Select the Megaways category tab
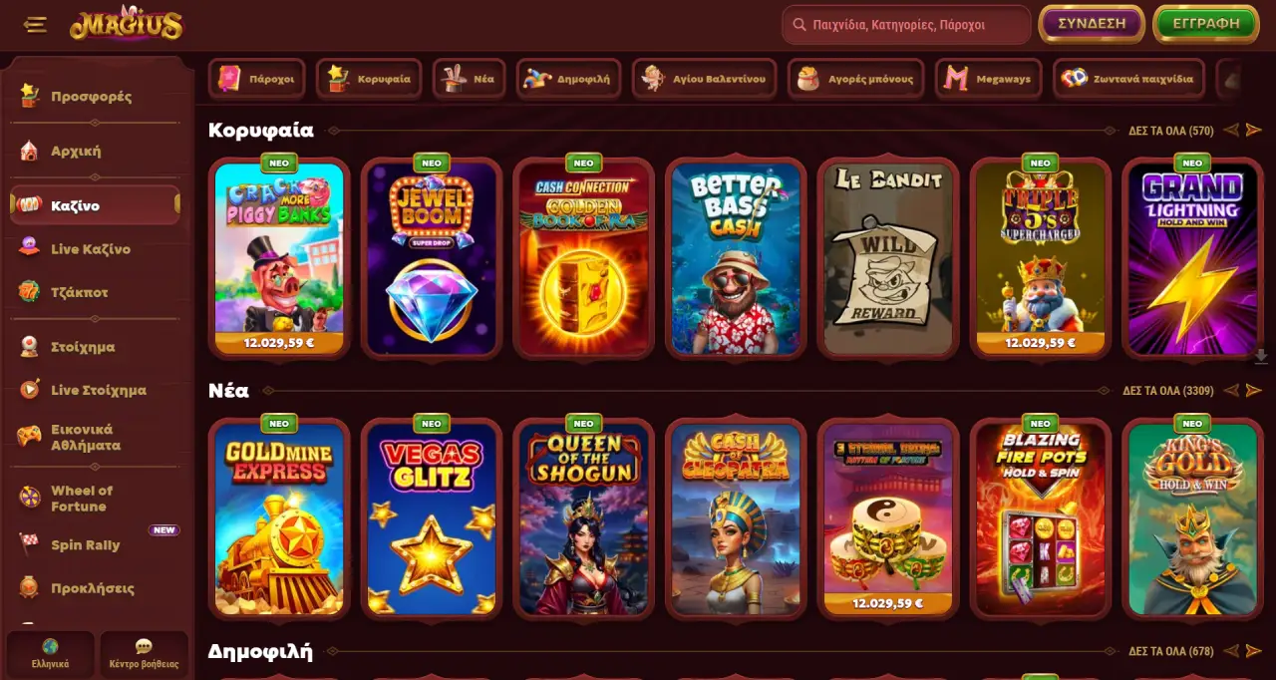 (x=988, y=79)
